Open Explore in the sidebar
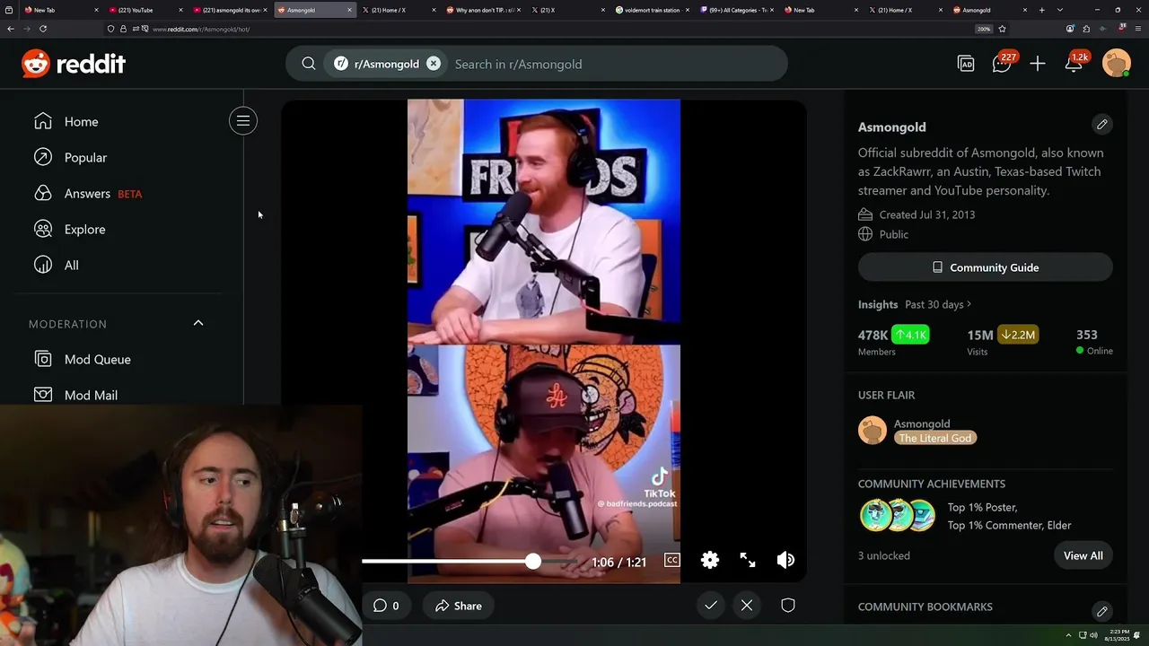The image size is (1149, 646). pos(84,229)
